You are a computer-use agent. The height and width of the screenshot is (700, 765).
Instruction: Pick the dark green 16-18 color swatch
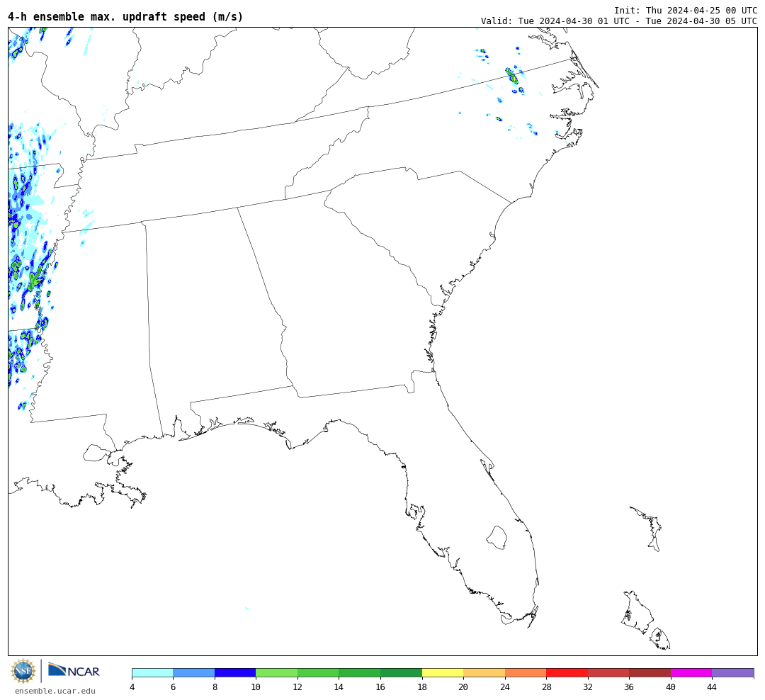point(401,673)
